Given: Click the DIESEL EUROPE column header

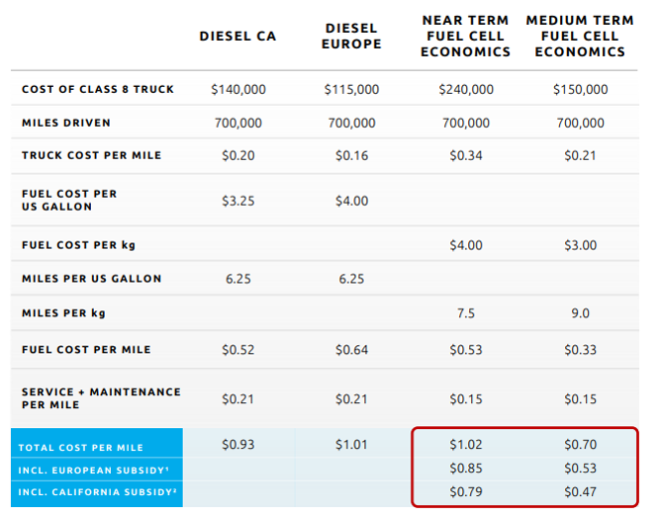Looking at the screenshot, I should point(351,37).
